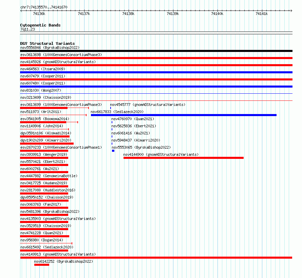302x278 pixels.
Task: Select nsv6615492 (Sedlazeck2020) label
Action: coord(47,247)
